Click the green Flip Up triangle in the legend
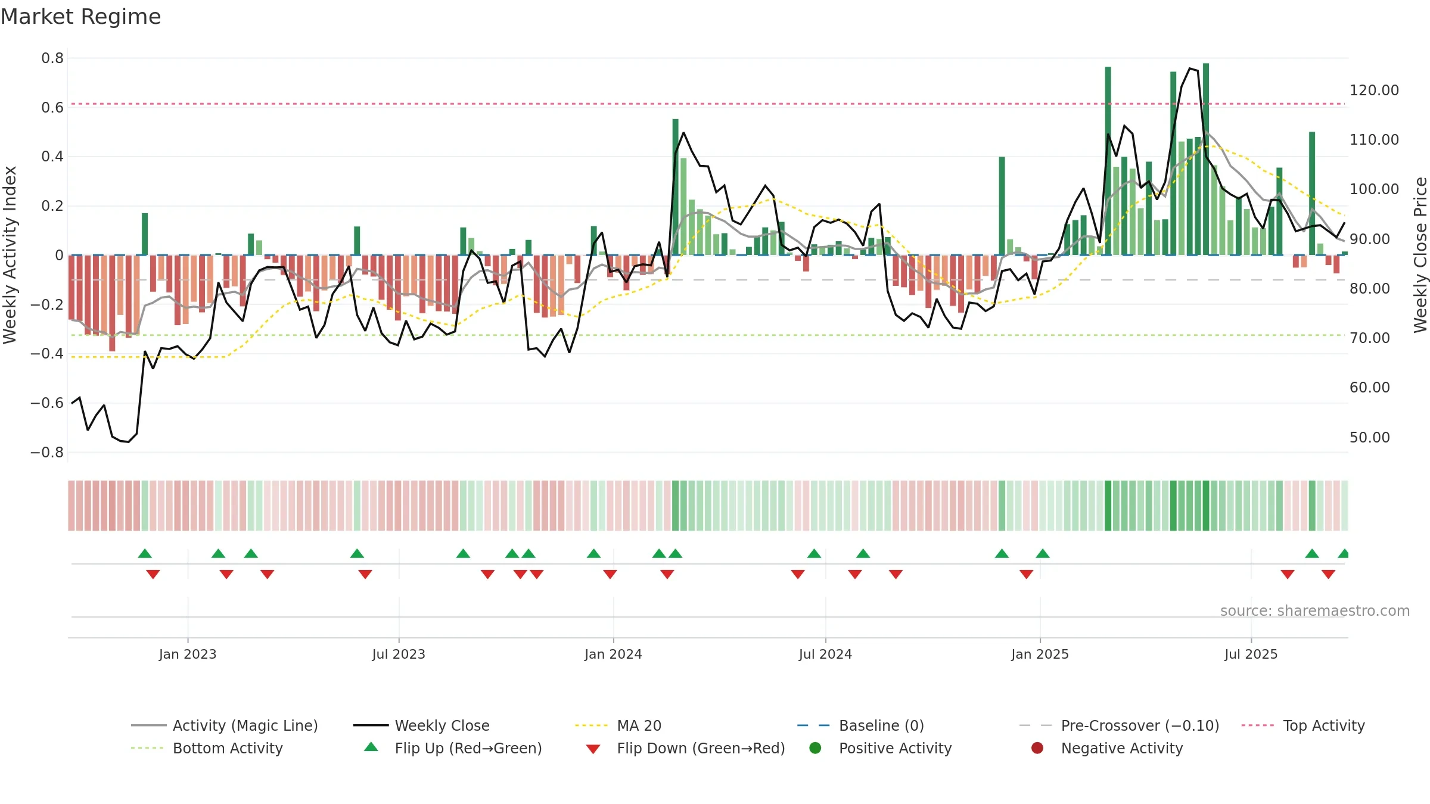Image resolution: width=1430 pixels, height=804 pixels. click(371, 747)
